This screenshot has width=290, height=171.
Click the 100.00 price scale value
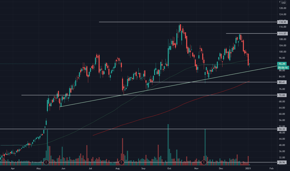[283, 52]
